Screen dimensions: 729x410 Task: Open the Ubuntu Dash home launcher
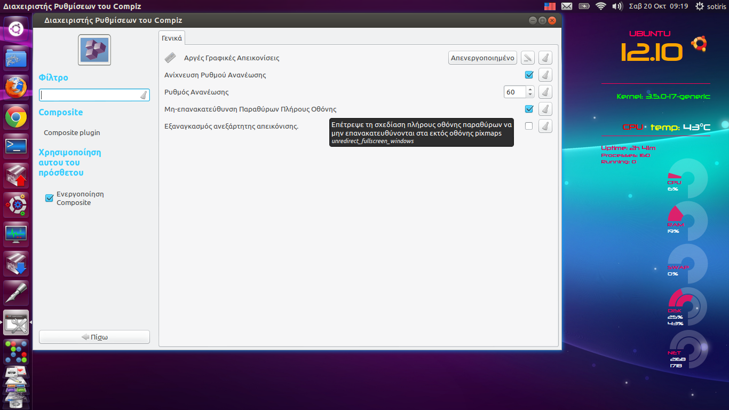click(16, 29)
